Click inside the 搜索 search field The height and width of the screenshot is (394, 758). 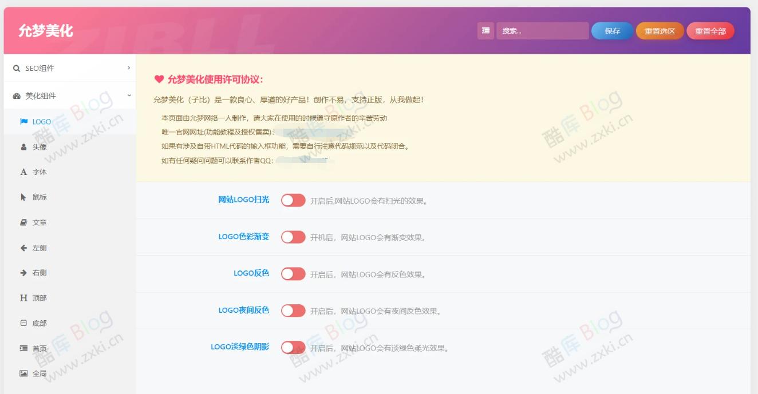click(x=543, y=31)
